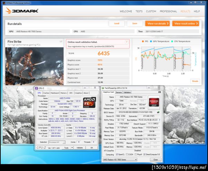Image resolution: width=208 pixels, height=171 pixels.
Task: Click the Load button
Action: 116,23
